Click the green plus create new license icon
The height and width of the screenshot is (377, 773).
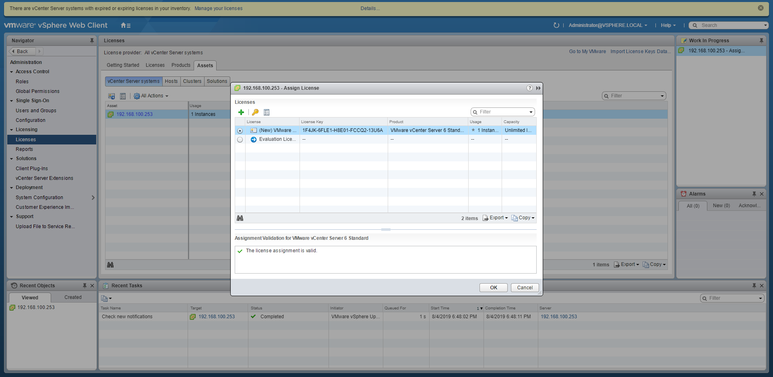[x=241, y=112]
